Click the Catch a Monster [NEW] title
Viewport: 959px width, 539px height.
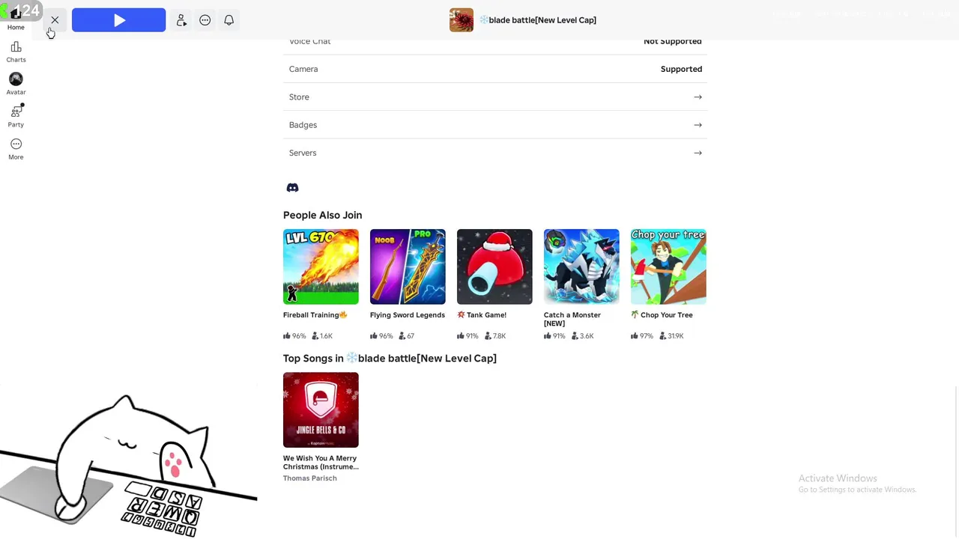point(572,320)
